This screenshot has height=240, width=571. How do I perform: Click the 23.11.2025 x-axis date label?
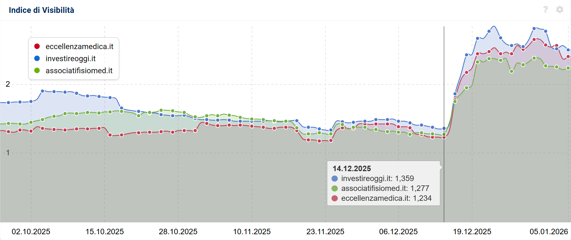tap(325, 231)
